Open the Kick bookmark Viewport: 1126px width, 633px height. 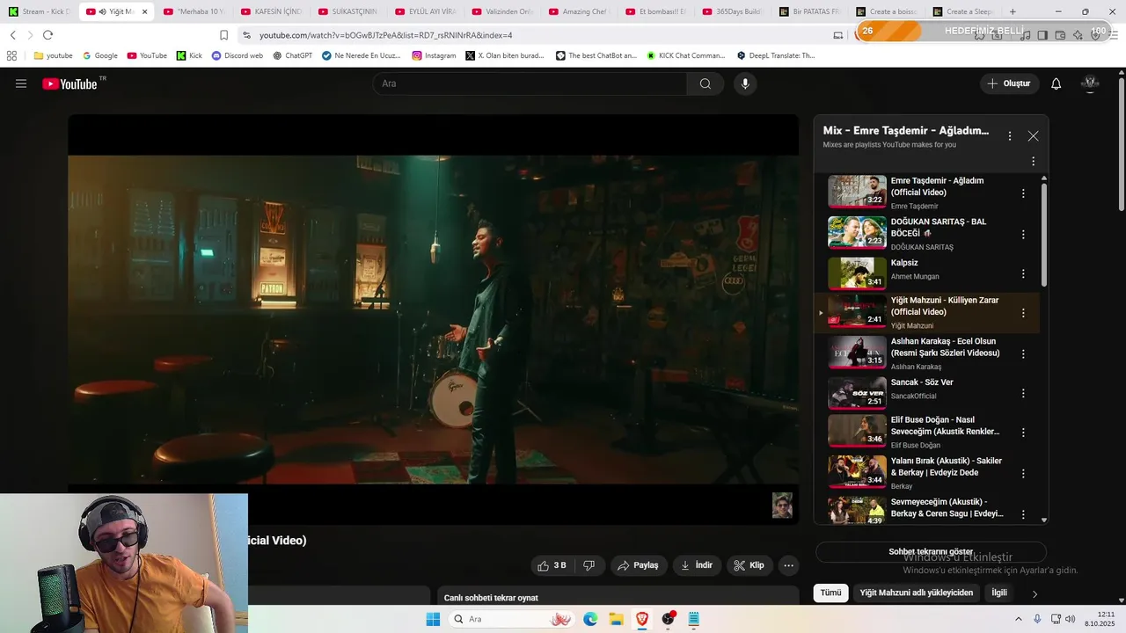click(189, 55)
